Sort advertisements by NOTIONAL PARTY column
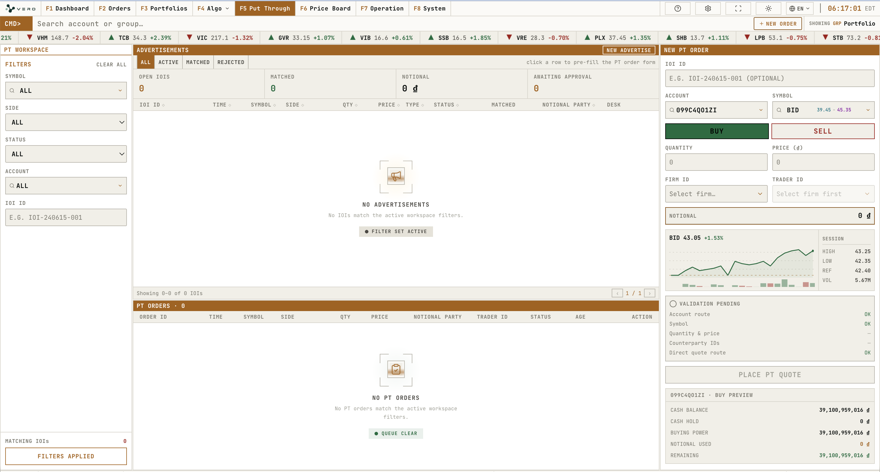 tap(568, 105)
